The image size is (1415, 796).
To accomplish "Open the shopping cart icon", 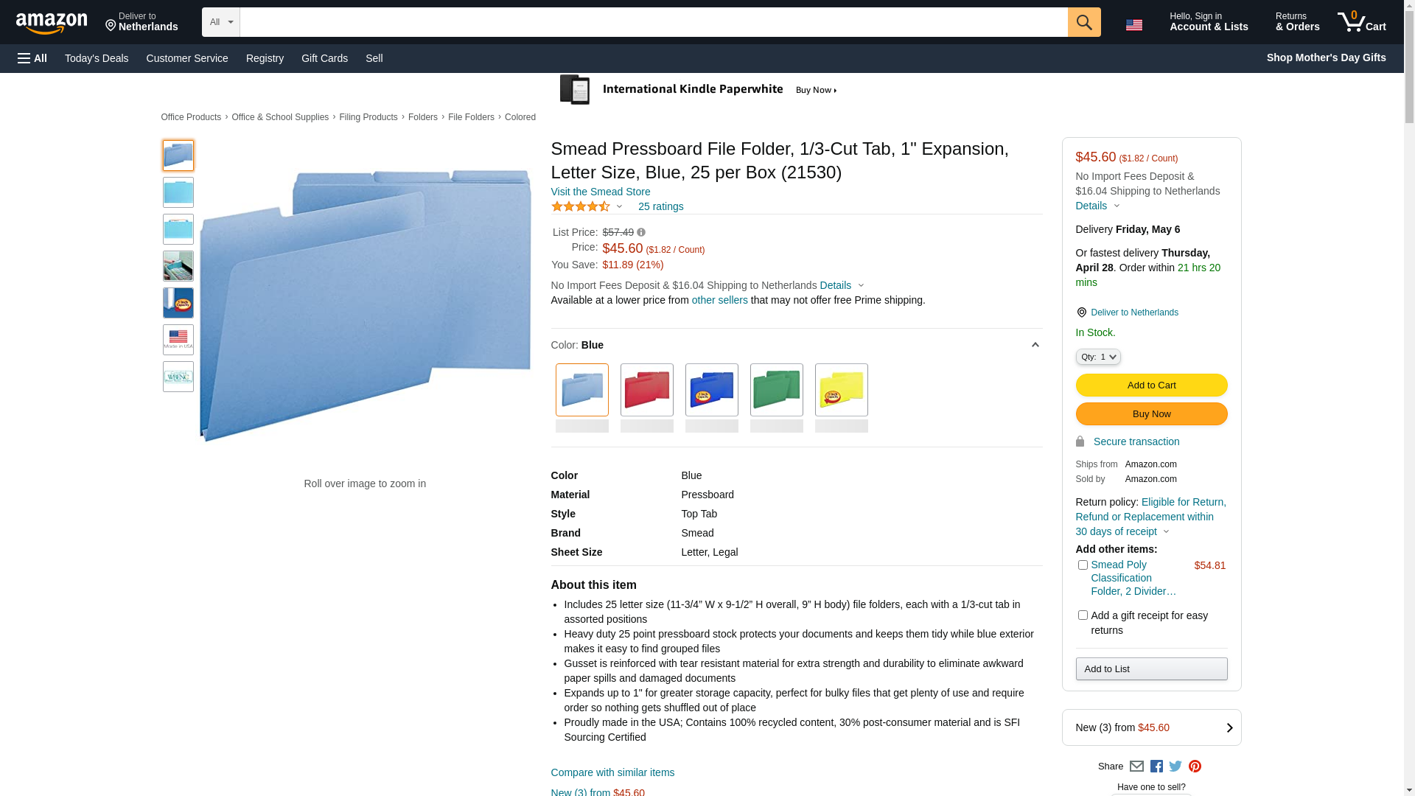I will [1361, 21].
